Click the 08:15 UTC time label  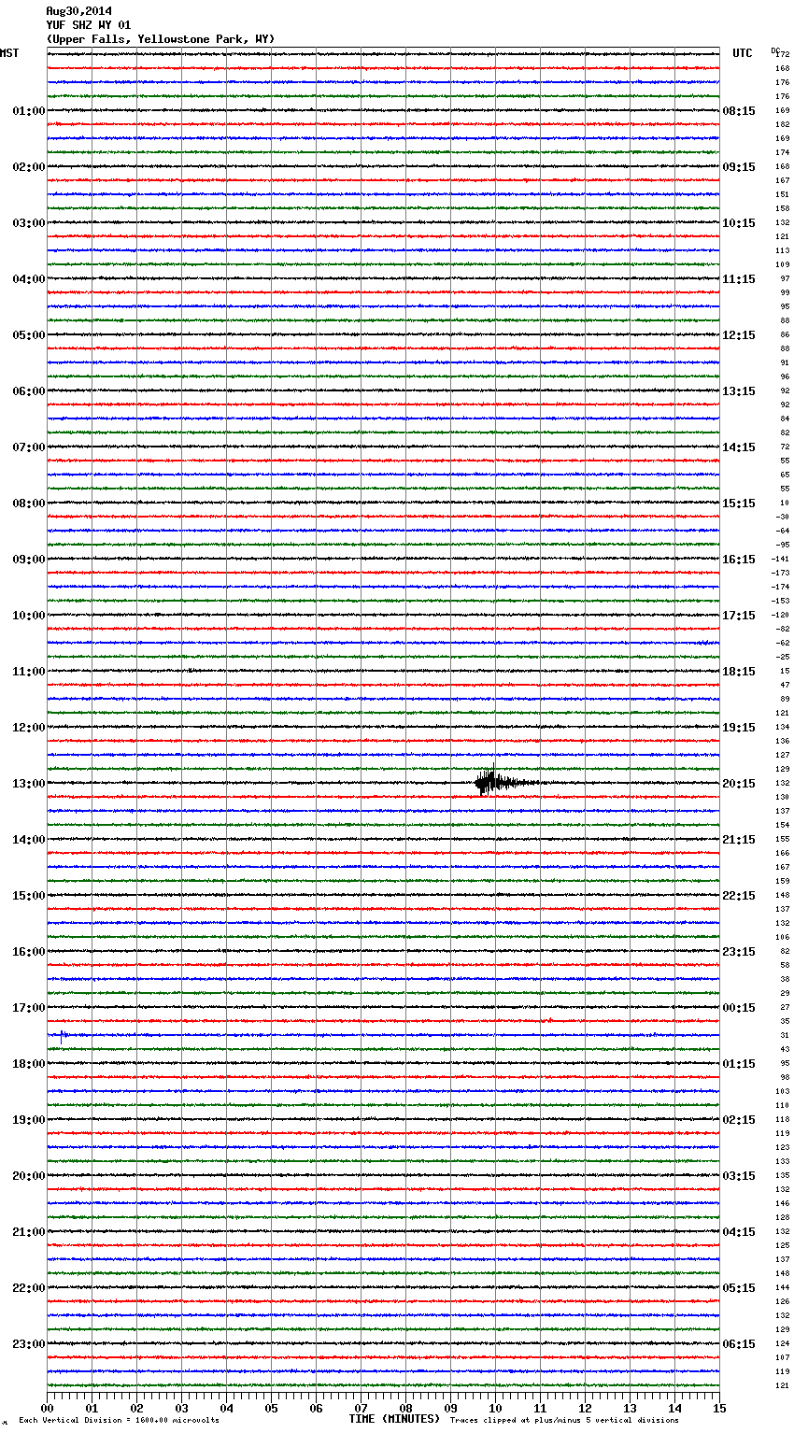(x=739, y=111)
